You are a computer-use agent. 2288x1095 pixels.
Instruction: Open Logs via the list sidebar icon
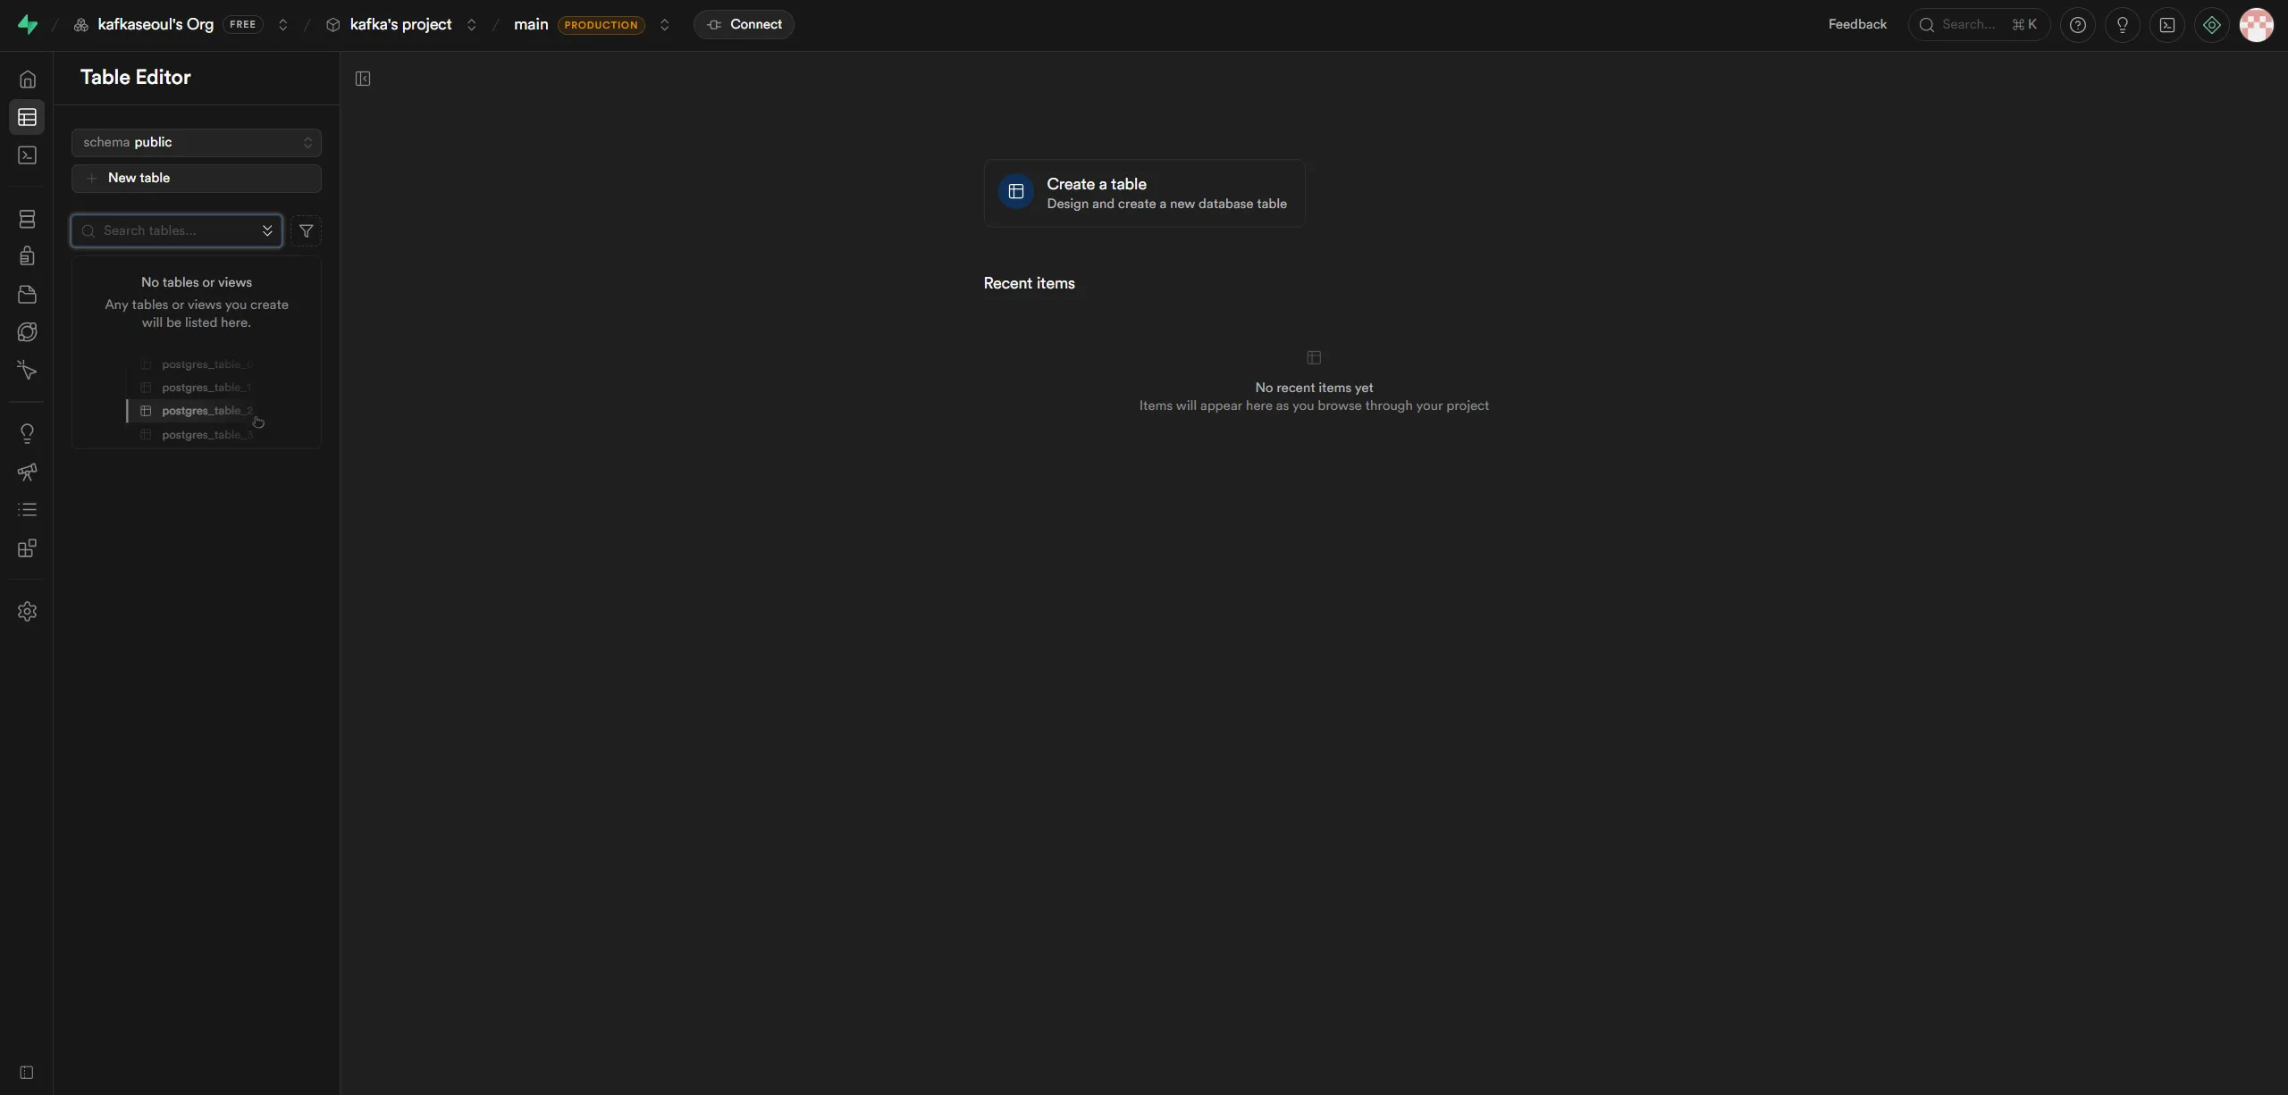pyautogui.click(x=27, y=509)
